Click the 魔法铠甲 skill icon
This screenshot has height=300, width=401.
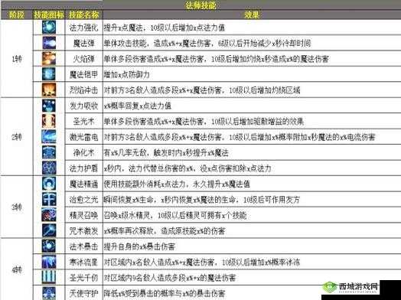pos(49,74)
